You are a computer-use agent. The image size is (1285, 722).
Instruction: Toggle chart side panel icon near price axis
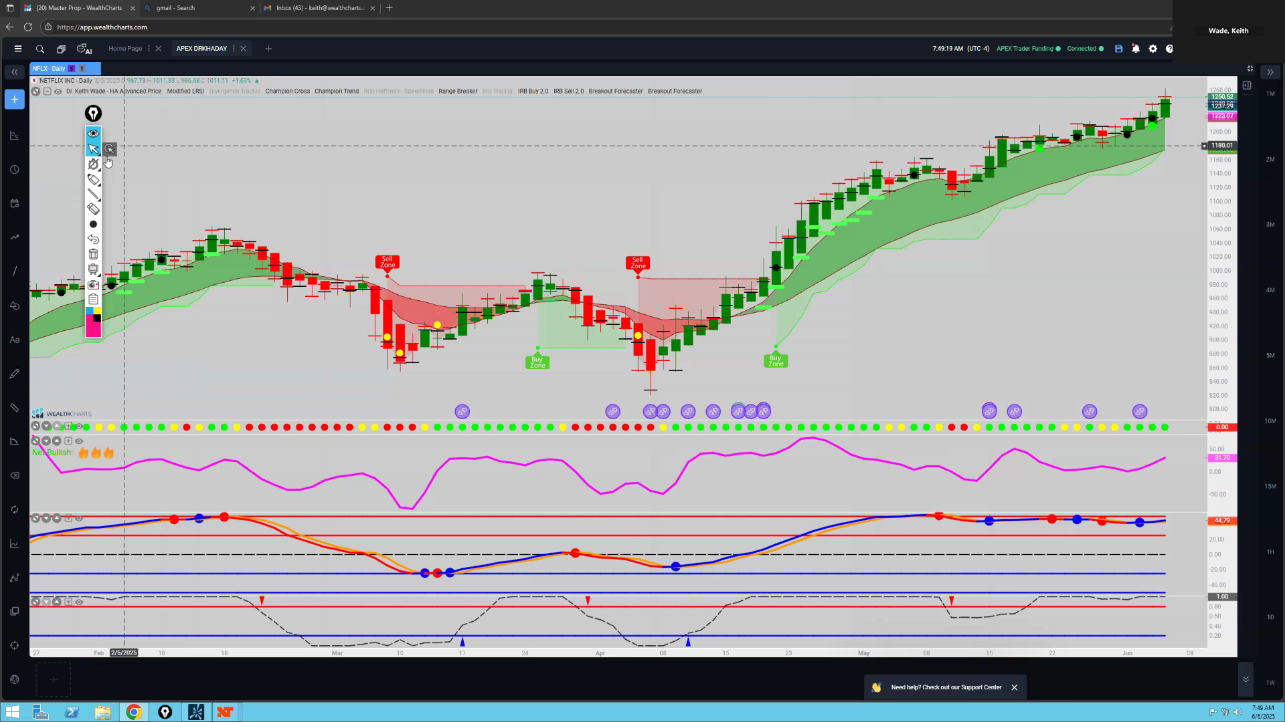(1247, 86)
